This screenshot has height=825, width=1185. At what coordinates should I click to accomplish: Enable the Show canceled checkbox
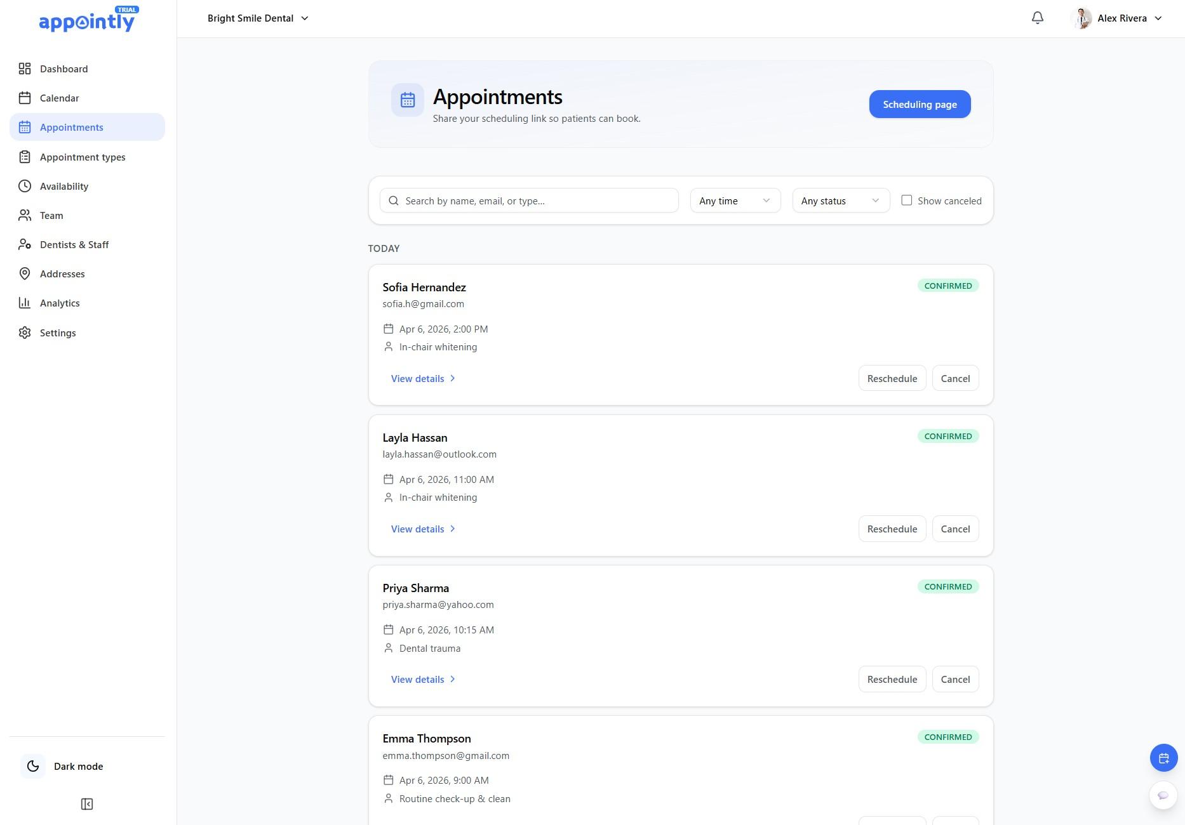coord(907,200)
